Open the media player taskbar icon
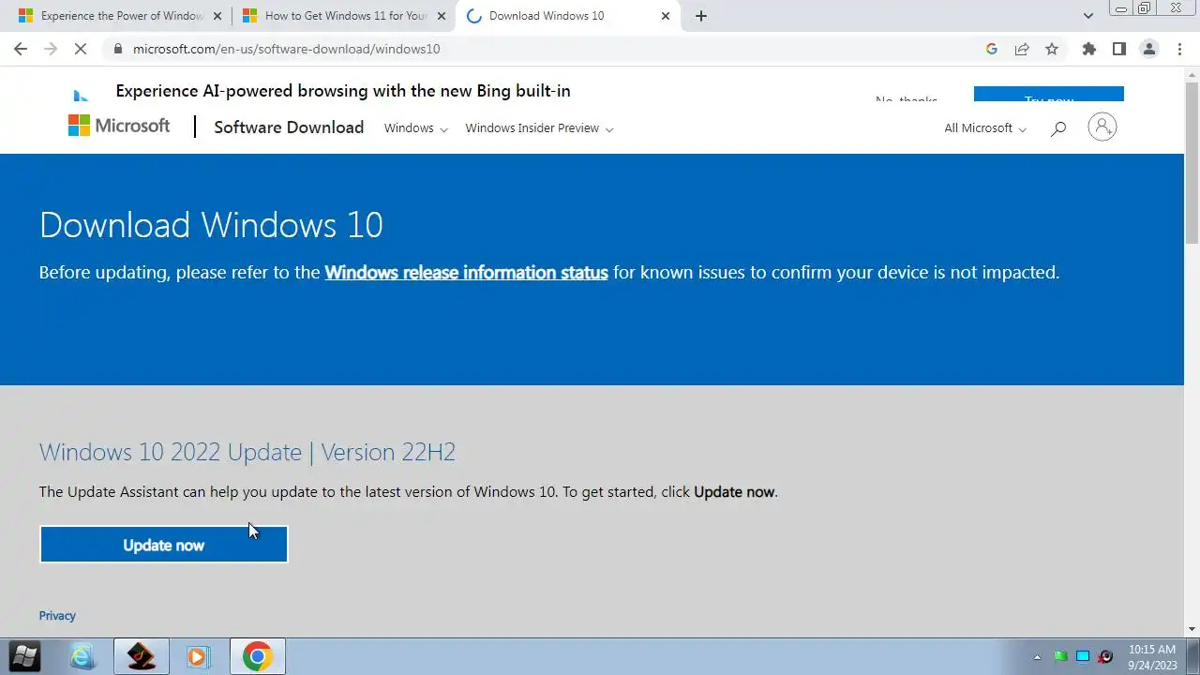This screenshot has height=675, width=1200. click(x=198, y=656)
